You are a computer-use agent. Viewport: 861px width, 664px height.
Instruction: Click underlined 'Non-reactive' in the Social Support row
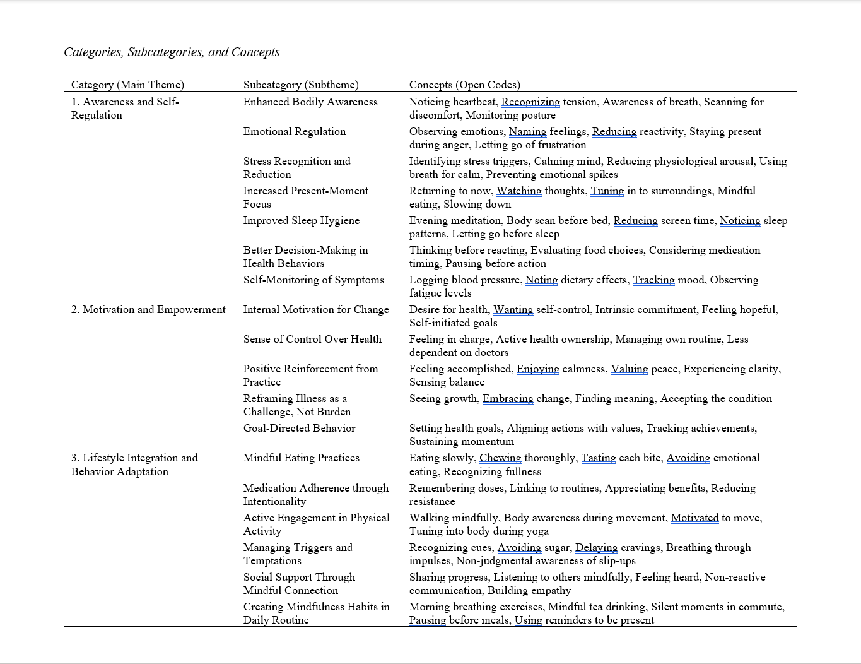pyautogui.click(x=735, y=577)
